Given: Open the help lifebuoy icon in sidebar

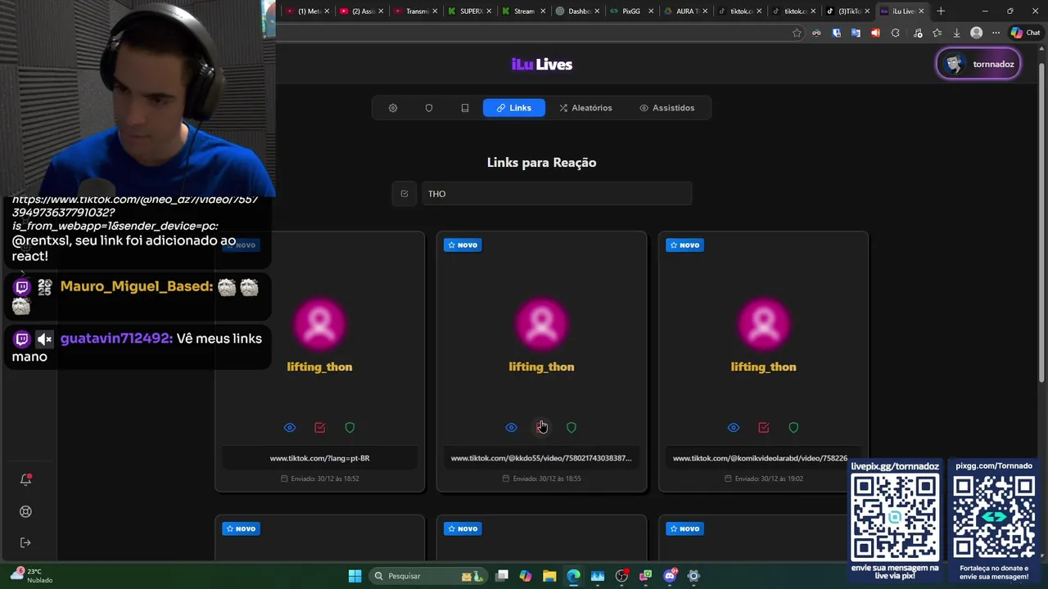Looking at the screenshot, I should [25, 511].
